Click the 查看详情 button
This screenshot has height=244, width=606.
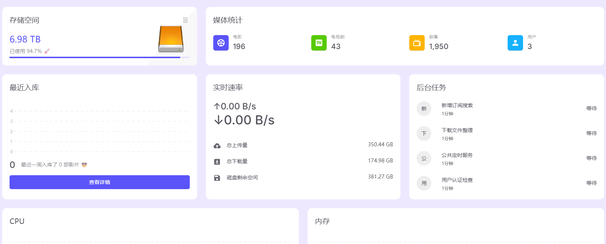(x=99, y=182)
